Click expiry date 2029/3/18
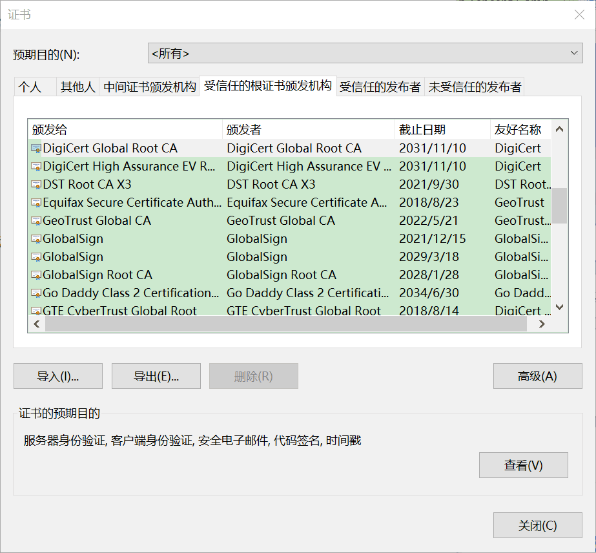Image resolution: width=596 pixels, height=553 pixels. 429,256
